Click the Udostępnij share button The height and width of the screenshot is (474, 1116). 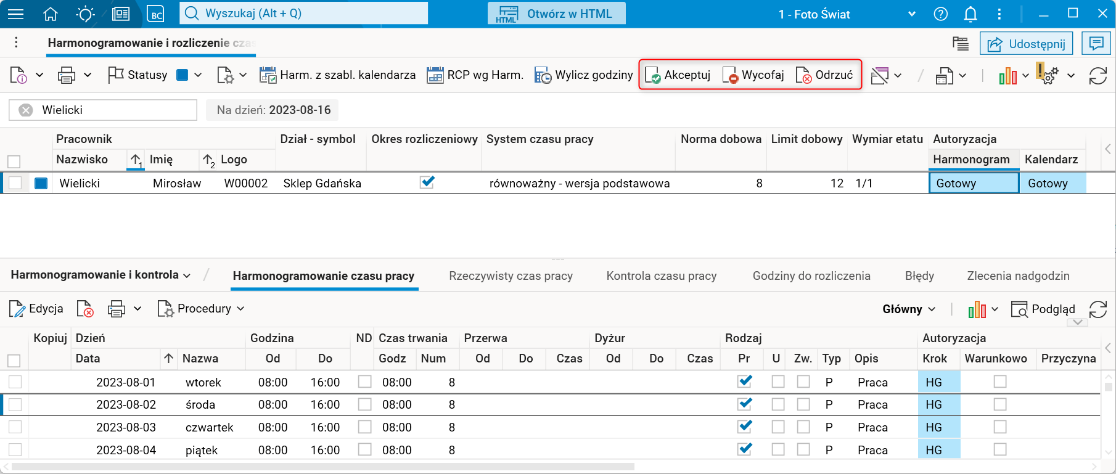click(1027, 44)
